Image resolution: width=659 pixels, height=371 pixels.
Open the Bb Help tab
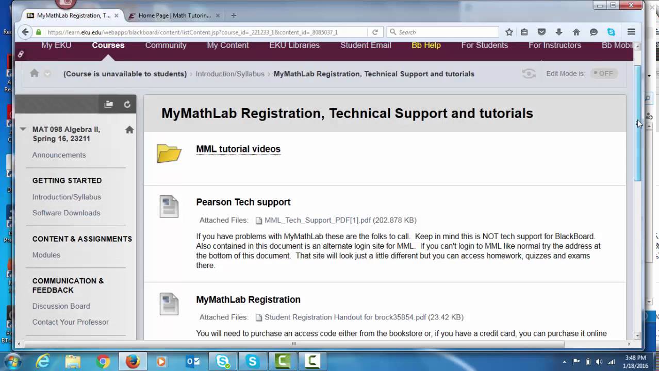(x=426, y=45)
